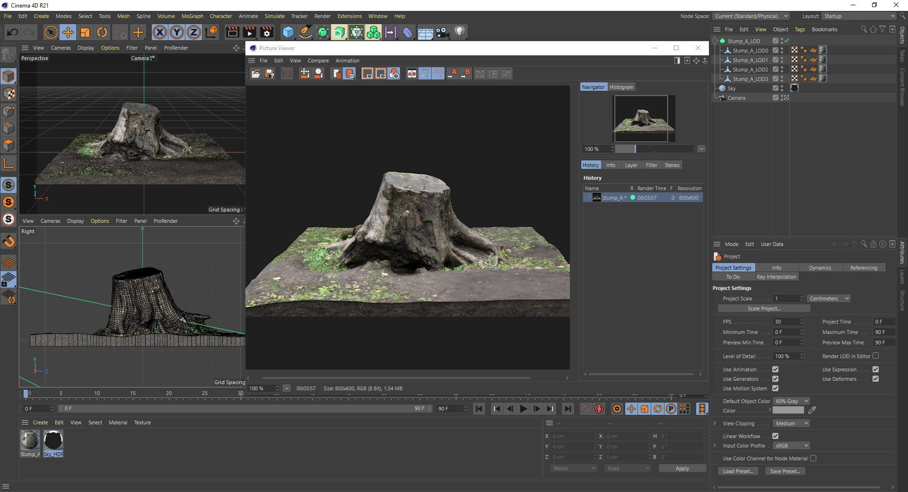The width and height of the screenshot is (908, 492).
Task: Open the Node Space dropdown
Action: click(751, 16)
